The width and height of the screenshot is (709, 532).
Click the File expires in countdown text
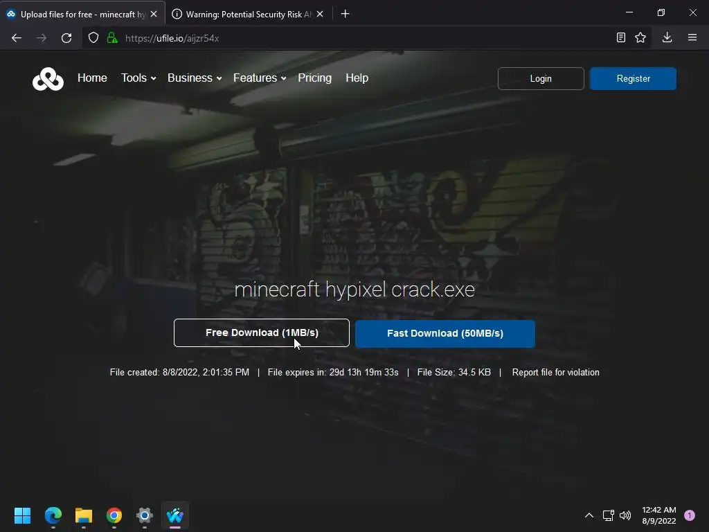[333, 372]
